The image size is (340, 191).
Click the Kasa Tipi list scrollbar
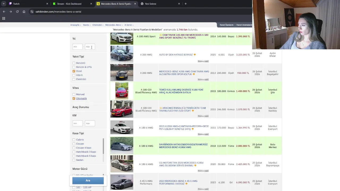[103, 146]
